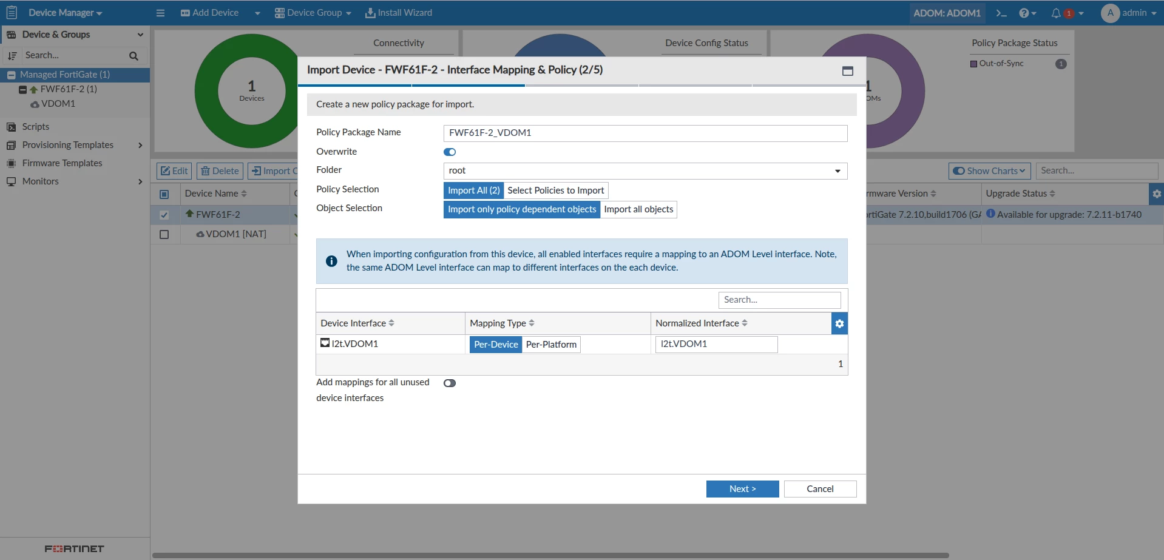This screenshot has height=560, width=1164.
Task: Open Scripts in the sidebar
Action: [x=36, y=127]
